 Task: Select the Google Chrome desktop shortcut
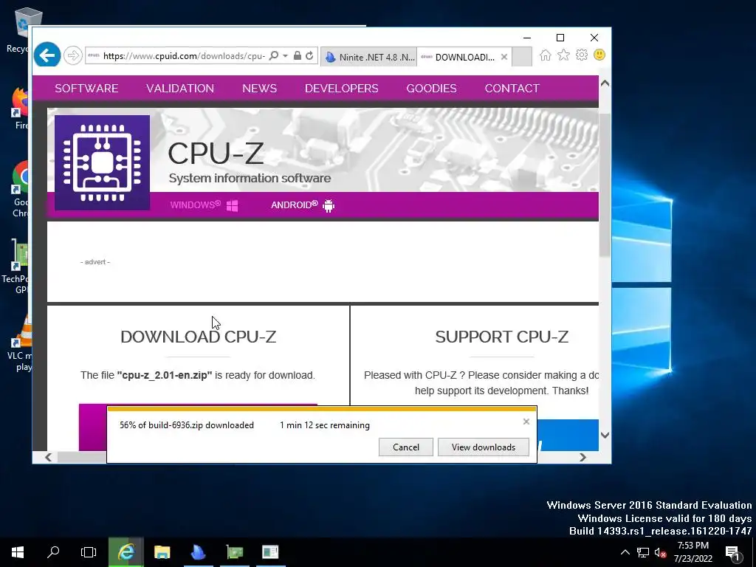(x=21, y=189)
